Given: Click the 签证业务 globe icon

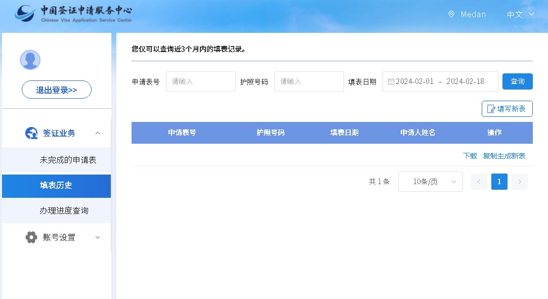Looking at the screenshot, I should (31, 133).
